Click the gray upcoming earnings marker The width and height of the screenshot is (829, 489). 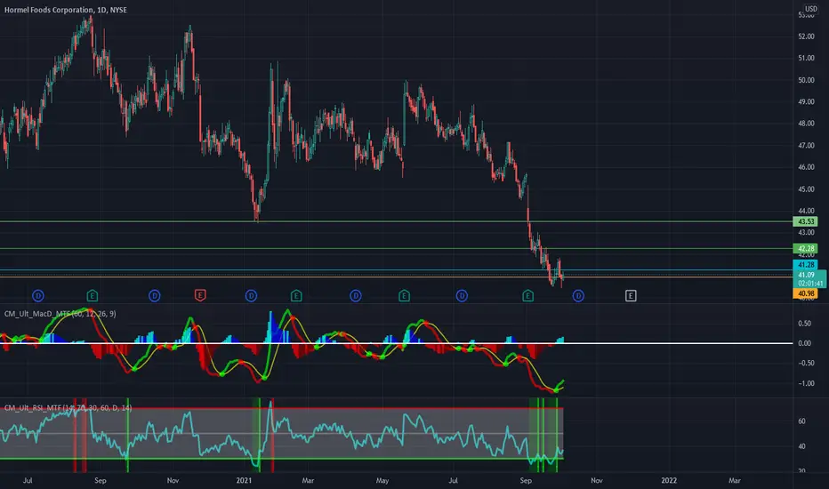631,296
